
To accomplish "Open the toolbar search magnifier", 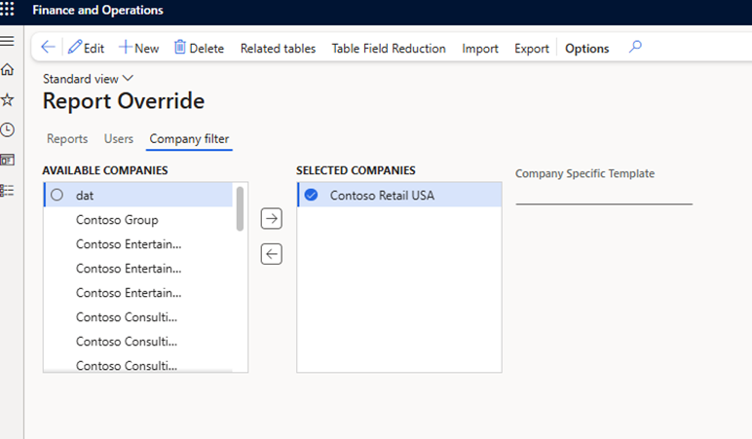I will (x=635, y=47).
